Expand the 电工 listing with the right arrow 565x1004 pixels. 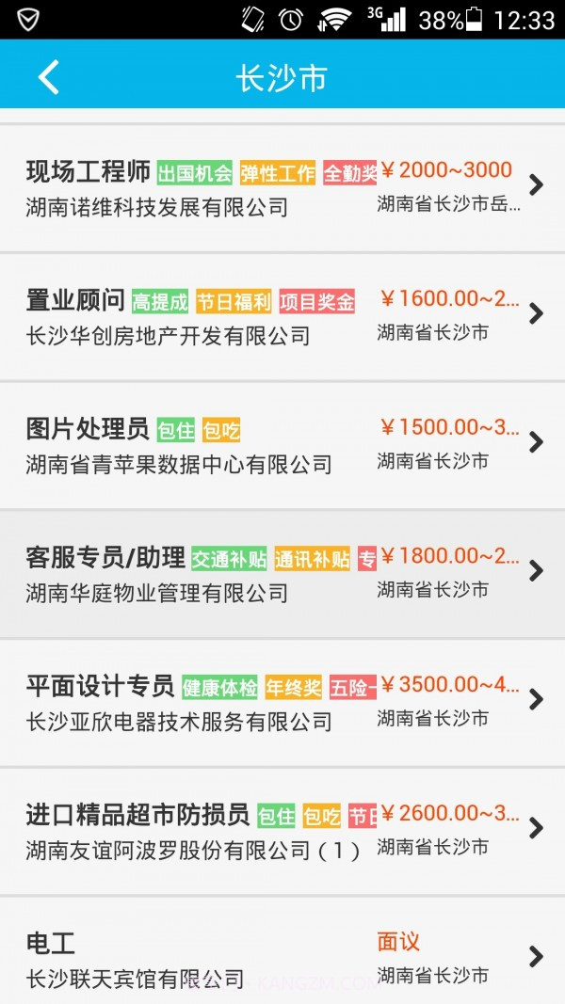click(x=537, y=957)
